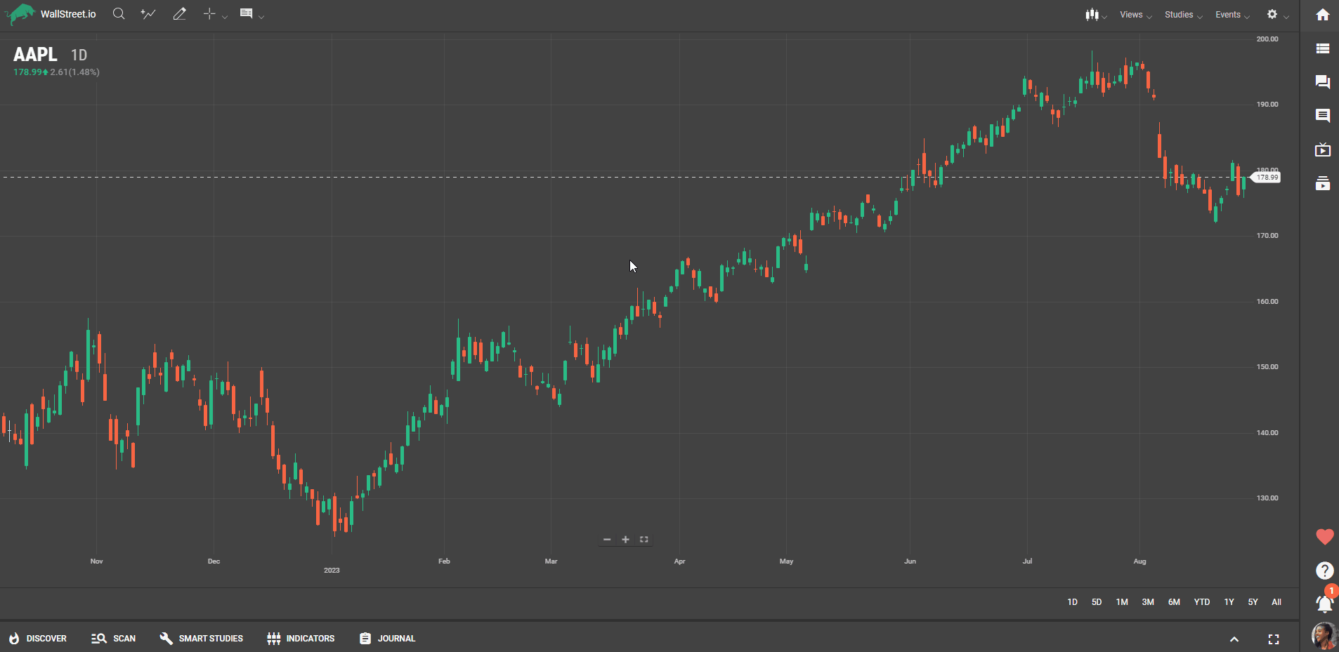
Task: Open the single message comments icon
Action: (1323, 116)
